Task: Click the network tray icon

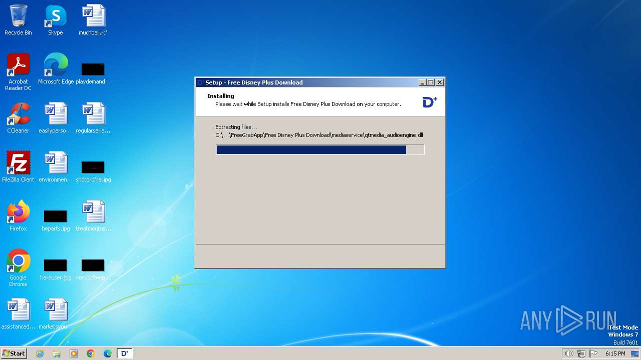Action: [x=581, y=353]
